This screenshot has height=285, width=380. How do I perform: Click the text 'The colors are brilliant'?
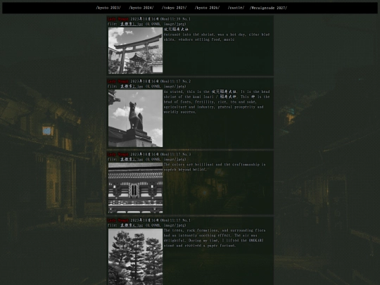click(x=189, y=165)
